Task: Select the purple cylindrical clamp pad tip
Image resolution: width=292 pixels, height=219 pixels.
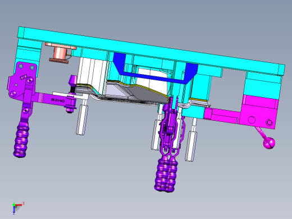Action: 72,80
